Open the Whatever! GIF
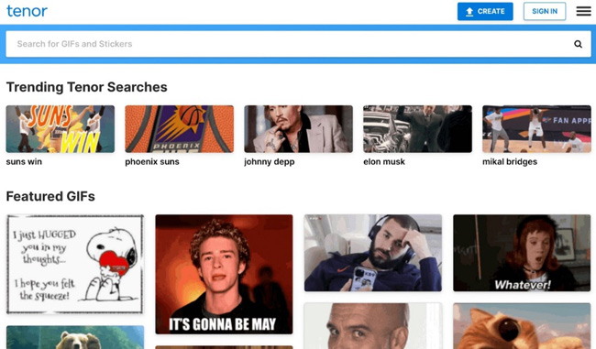Screen dimensions: 596x349 [x=522, y=253]
